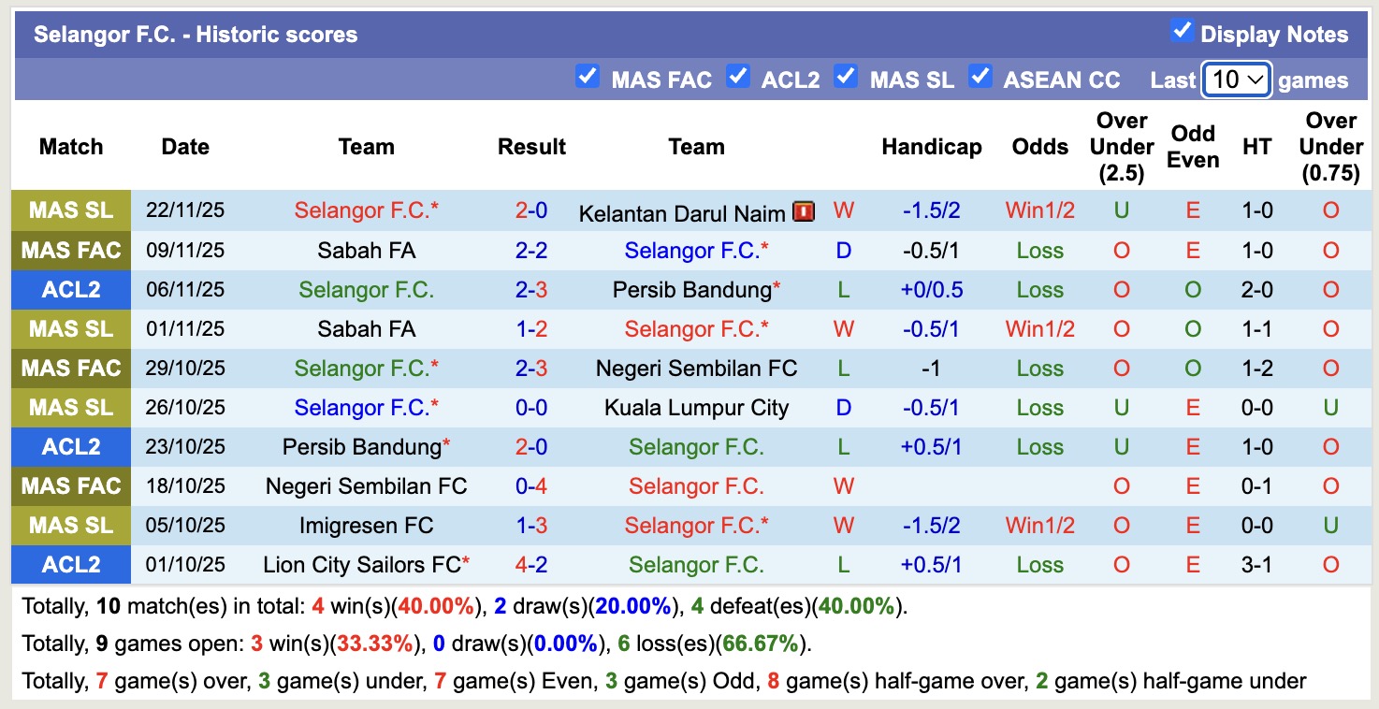Click the 2-3 result against Persib Bandung
This screenshot has height=709, width=1379.
pos(531,290)
